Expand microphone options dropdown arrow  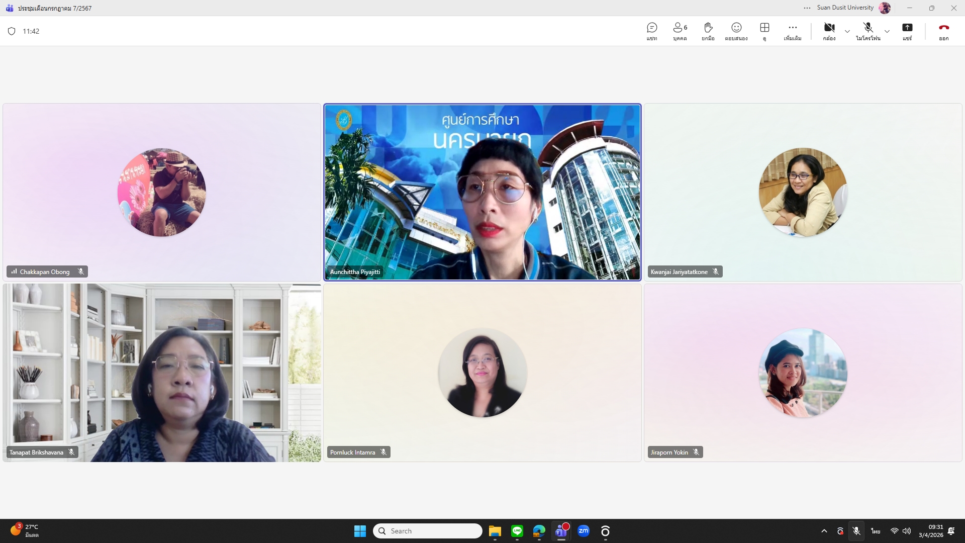[887, 31]
